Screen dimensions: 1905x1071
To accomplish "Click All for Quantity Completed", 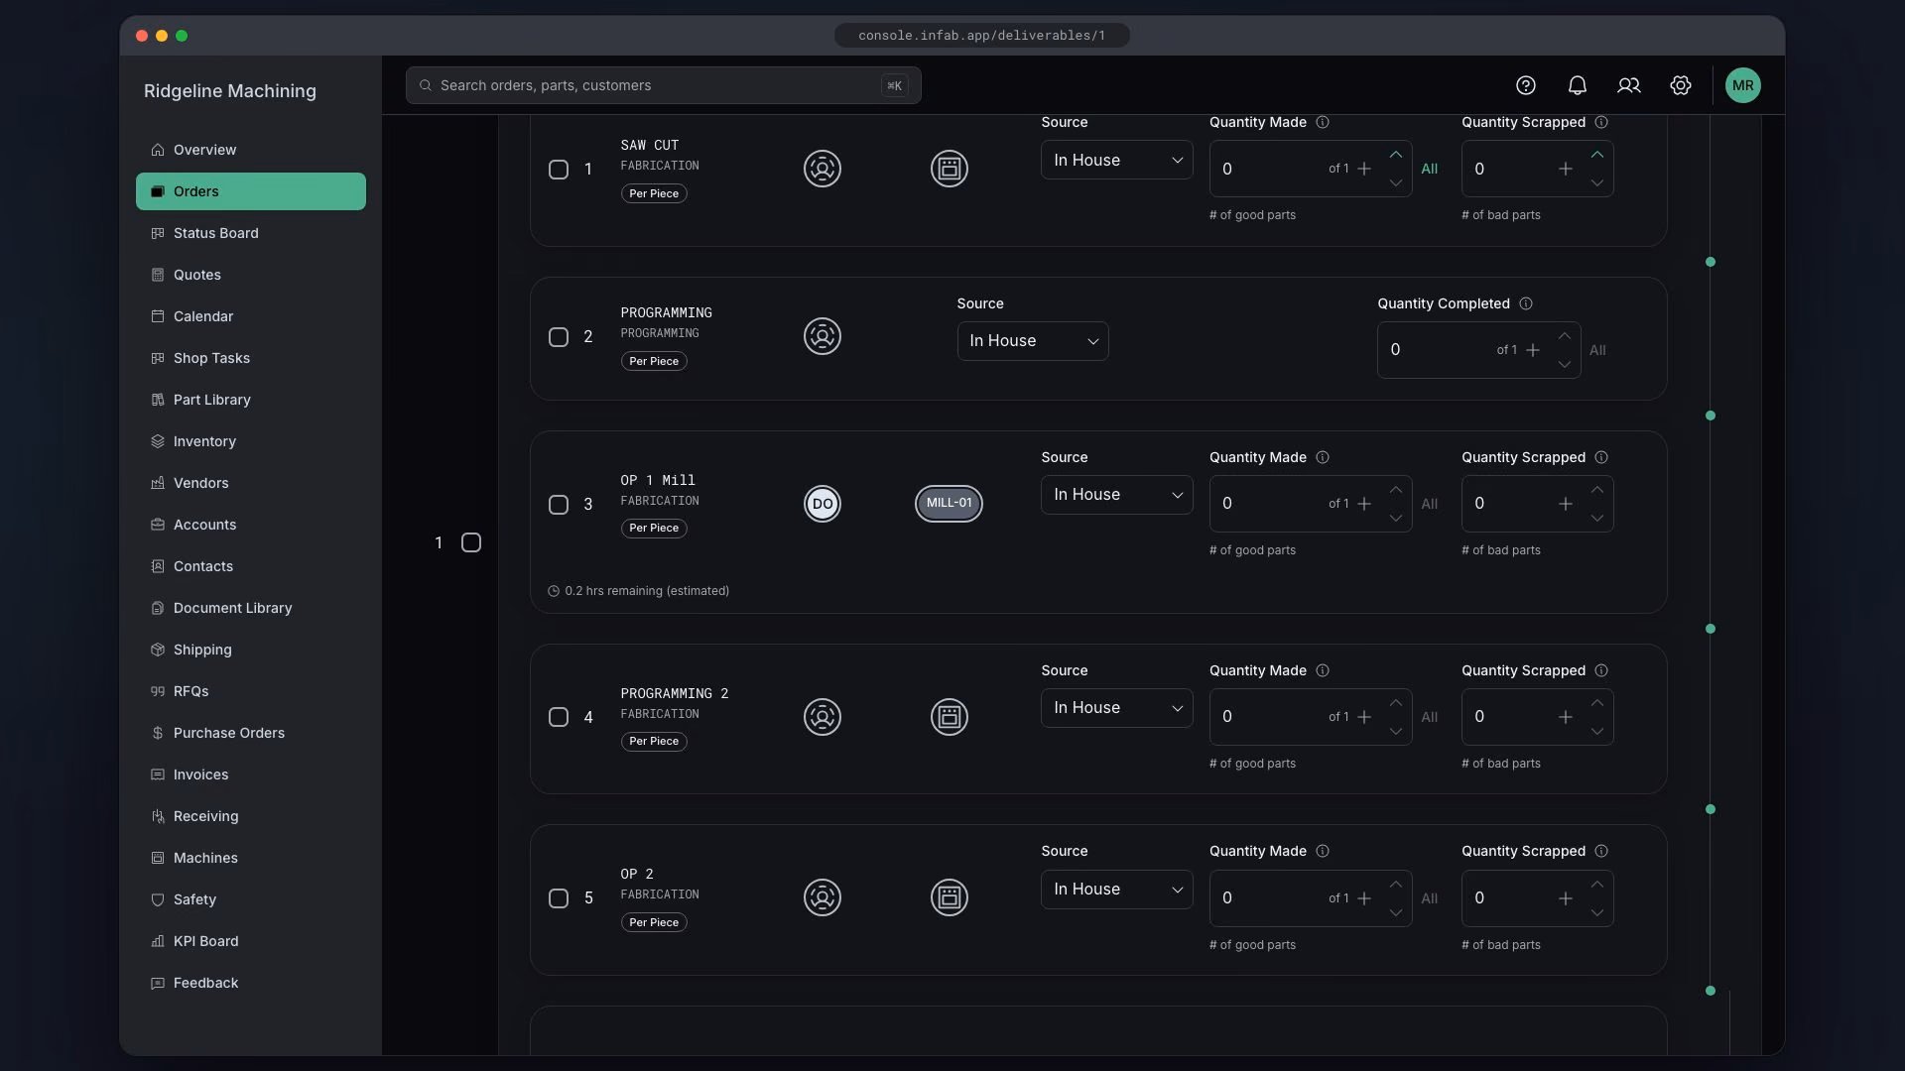I will click(1597, 350).
